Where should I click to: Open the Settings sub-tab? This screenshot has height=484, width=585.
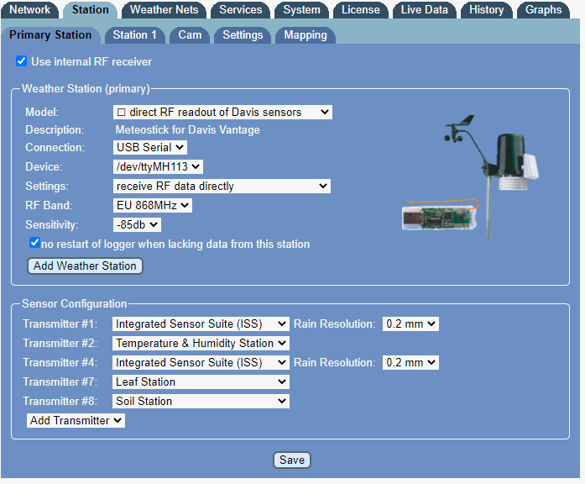[x=243, y=35]
